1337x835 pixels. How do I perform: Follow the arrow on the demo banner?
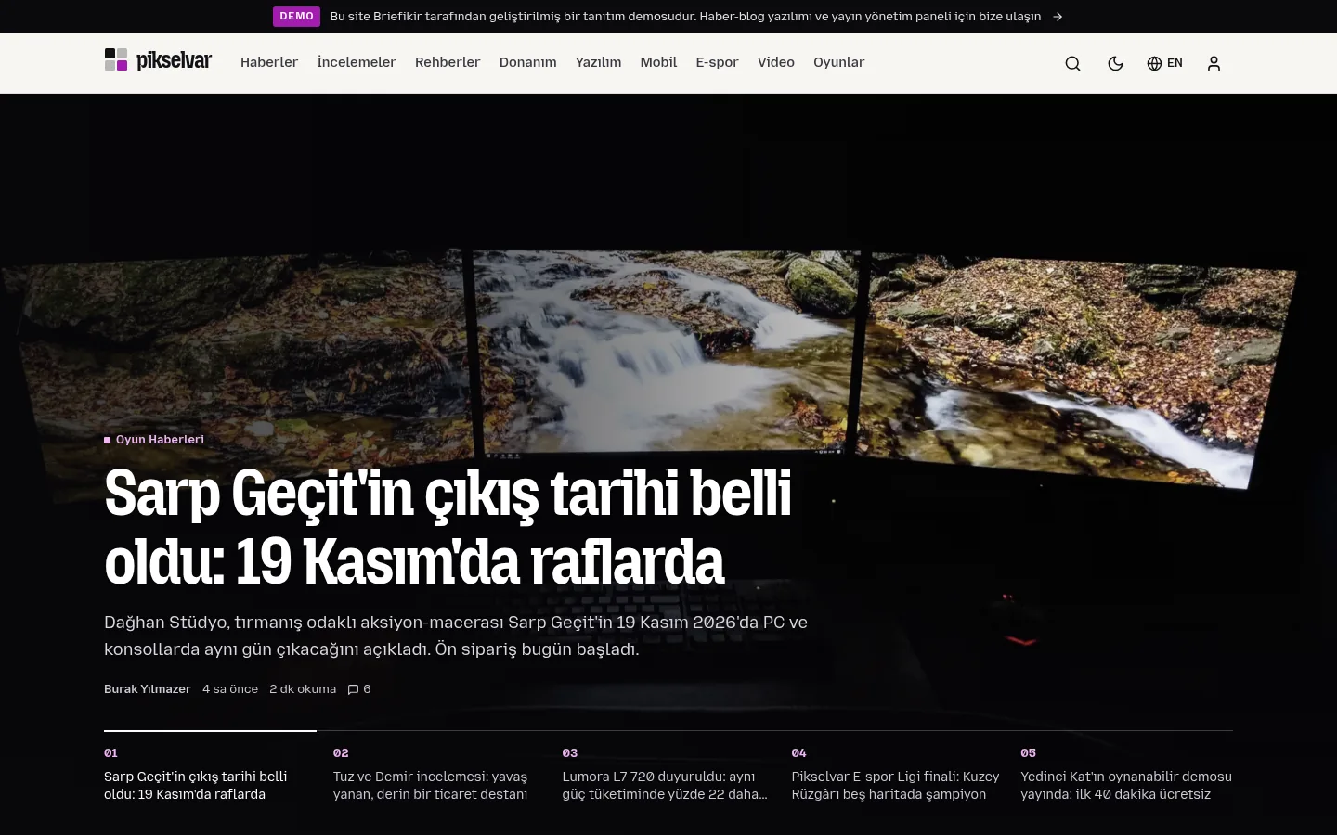coord(1058,17)
